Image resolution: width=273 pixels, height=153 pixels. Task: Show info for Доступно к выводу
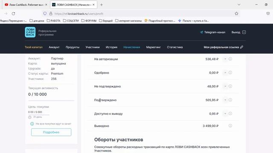230,113
